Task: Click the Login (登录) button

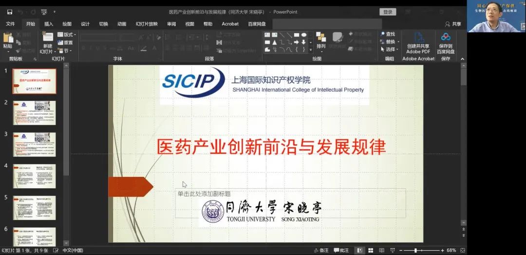Action: pos(388,12)
